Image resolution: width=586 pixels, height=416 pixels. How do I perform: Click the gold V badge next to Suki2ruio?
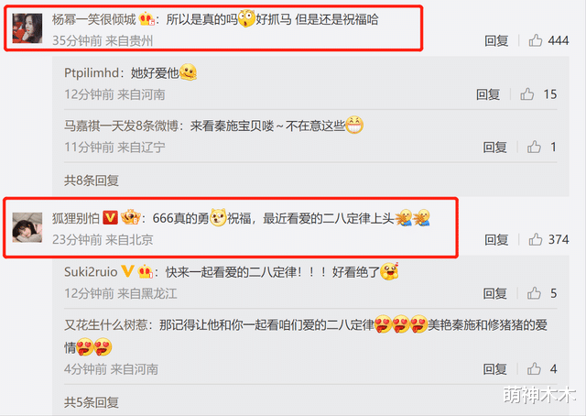pos(127,271)
